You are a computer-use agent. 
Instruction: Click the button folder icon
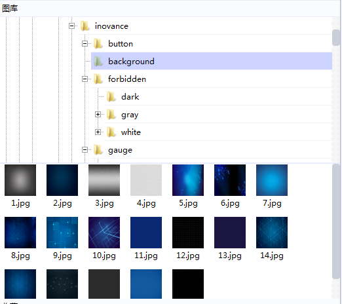pyautogui.click(x=98, y=44)
